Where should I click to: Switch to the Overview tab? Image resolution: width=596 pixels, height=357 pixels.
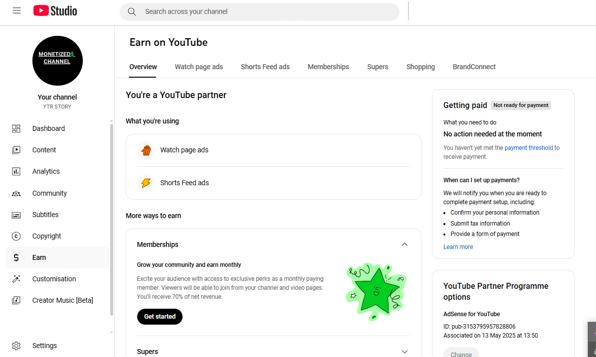coord(143,67)
